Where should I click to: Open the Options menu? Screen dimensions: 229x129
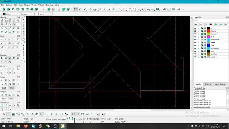click(x=9, y=5)
